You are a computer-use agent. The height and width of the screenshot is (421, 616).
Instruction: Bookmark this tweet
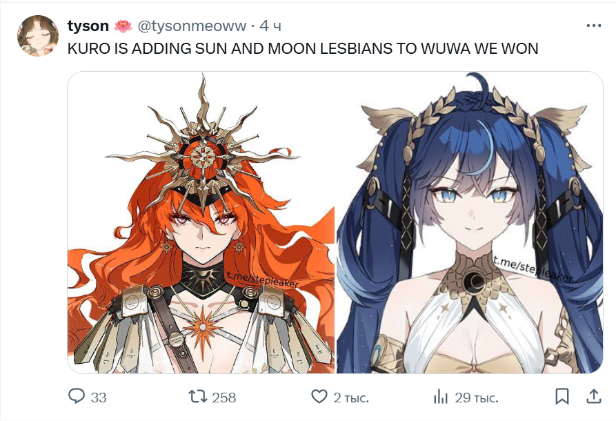click(562, 396)
